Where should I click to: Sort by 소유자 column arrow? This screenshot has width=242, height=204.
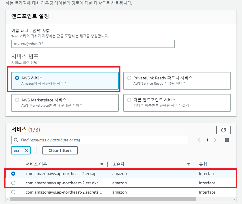[189, 164]
